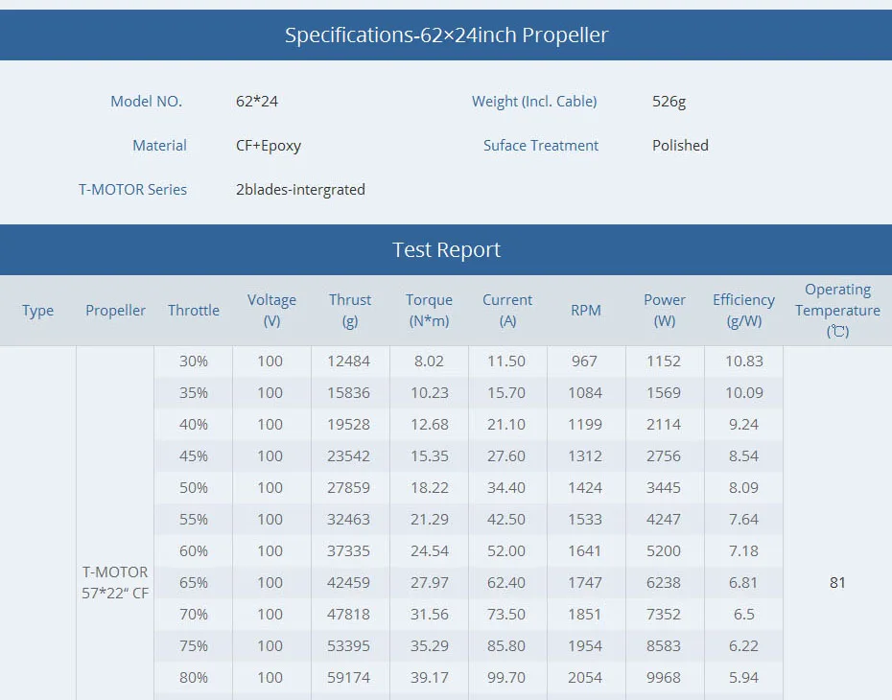Select the 45% throttle cell
The height and width of the screenshot is (700, 892).
pos(194,456)
